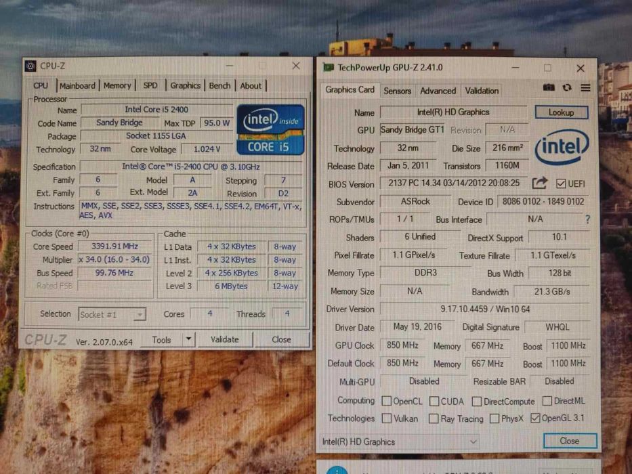Toggle the PhysX checkbox

[x=494, y=418]
